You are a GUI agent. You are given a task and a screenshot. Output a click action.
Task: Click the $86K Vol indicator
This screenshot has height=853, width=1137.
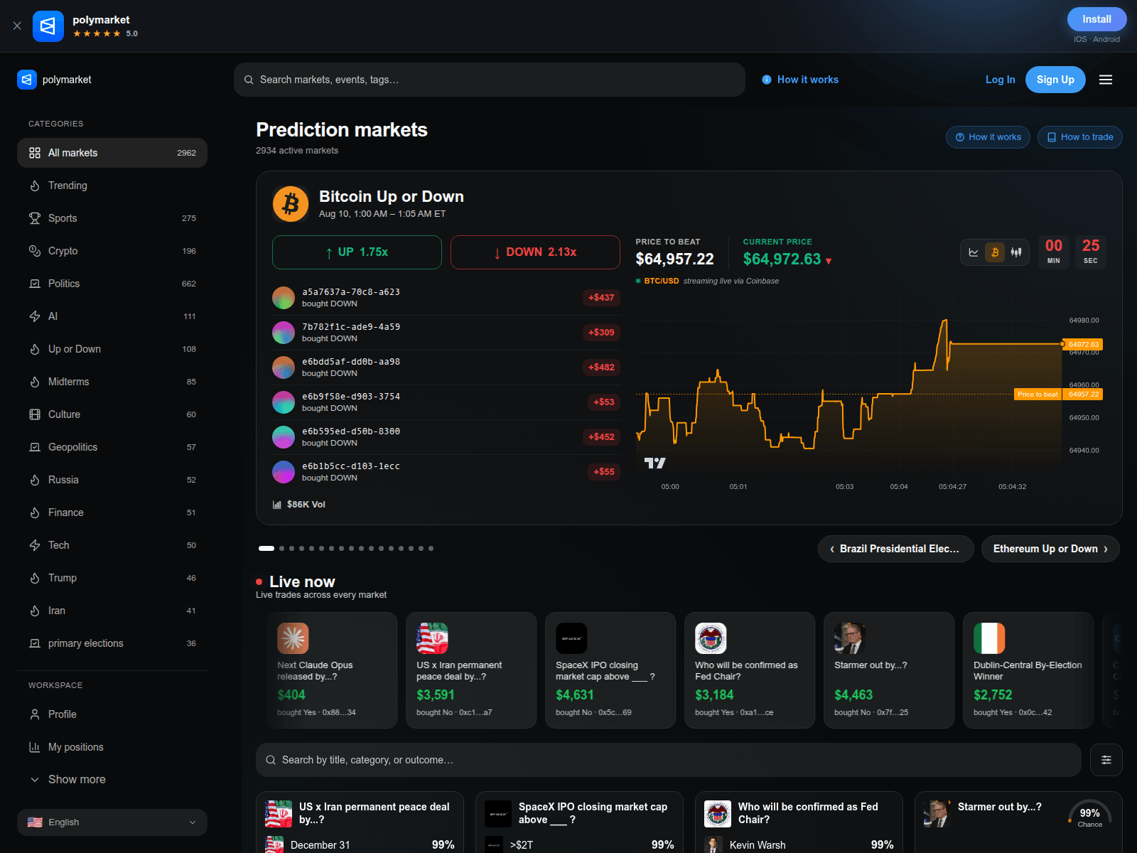click(299, 505)
